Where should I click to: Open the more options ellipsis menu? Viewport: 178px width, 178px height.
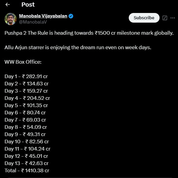tap(173, 18)
